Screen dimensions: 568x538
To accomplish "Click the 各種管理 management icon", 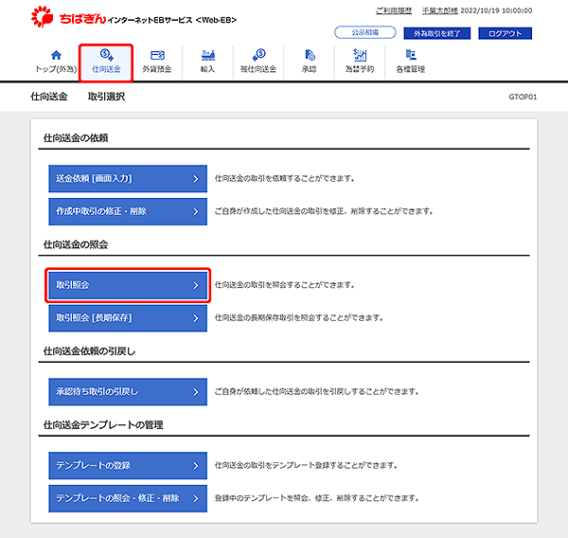I will pyautogui.click(x=411, y=55).
